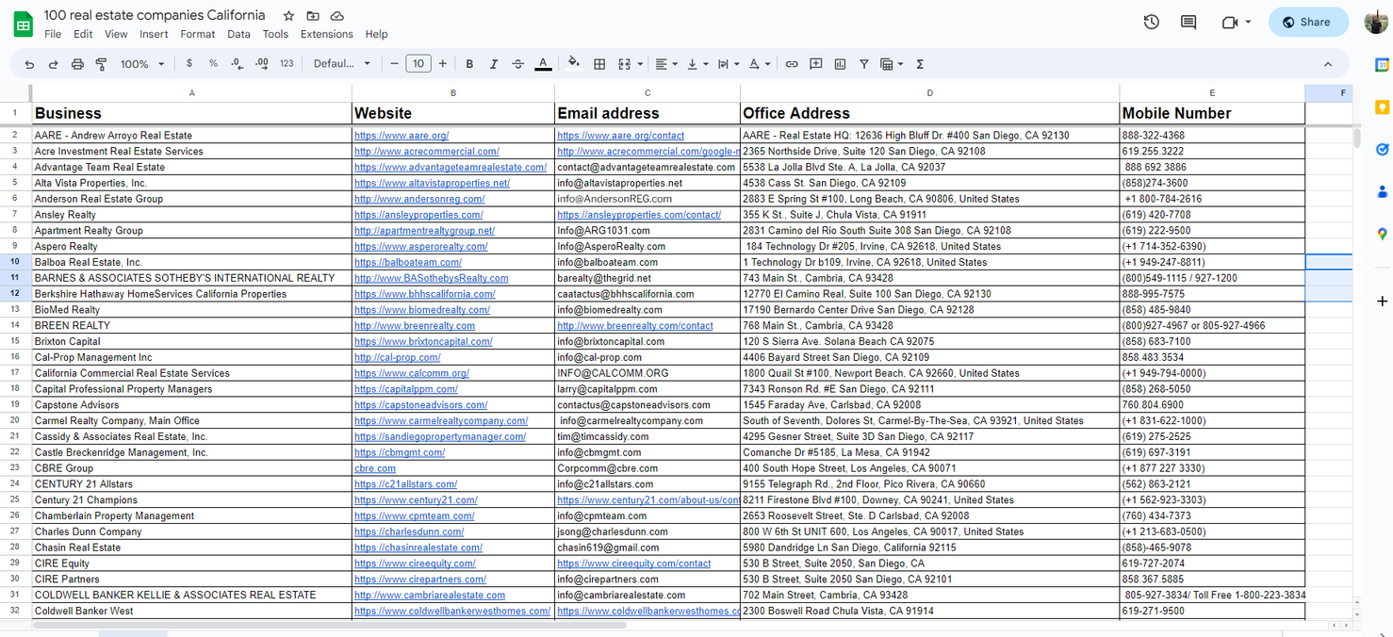Image resolution: width=1393 pixels, height=637 pixels.
Task: Activate the Paint format tool
Action: click(x=101, y=64)
